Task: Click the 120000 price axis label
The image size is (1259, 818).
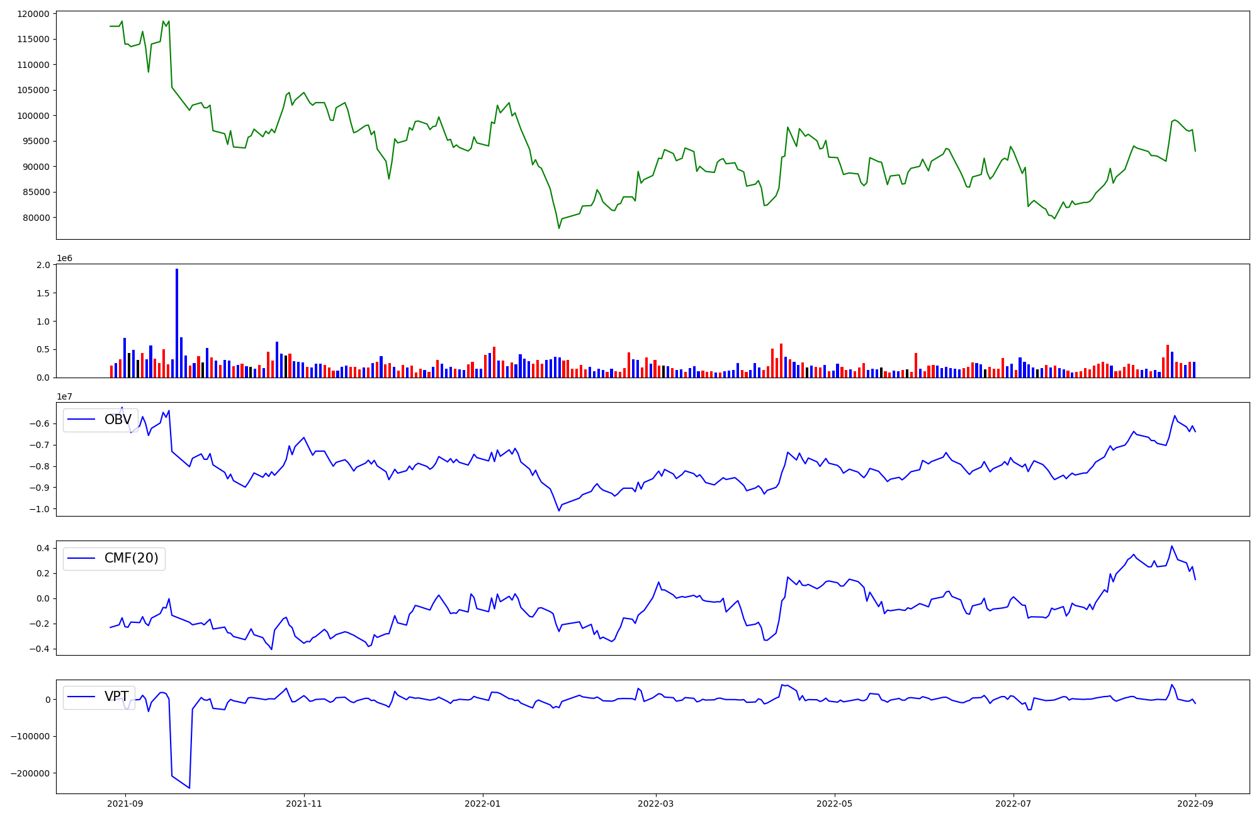Action: [32, 14]
